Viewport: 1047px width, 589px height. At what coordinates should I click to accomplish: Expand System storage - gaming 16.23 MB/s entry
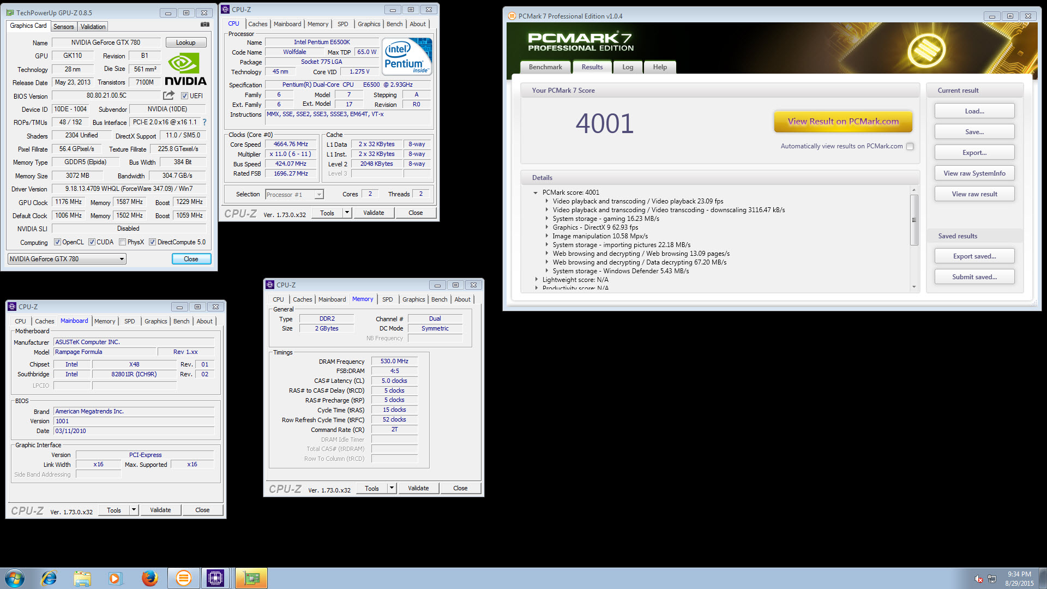(547, 219)
